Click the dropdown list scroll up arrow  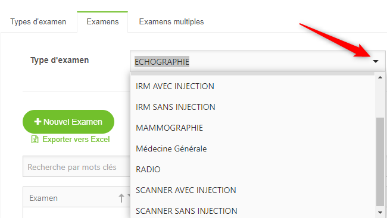[x=380, y=77]
